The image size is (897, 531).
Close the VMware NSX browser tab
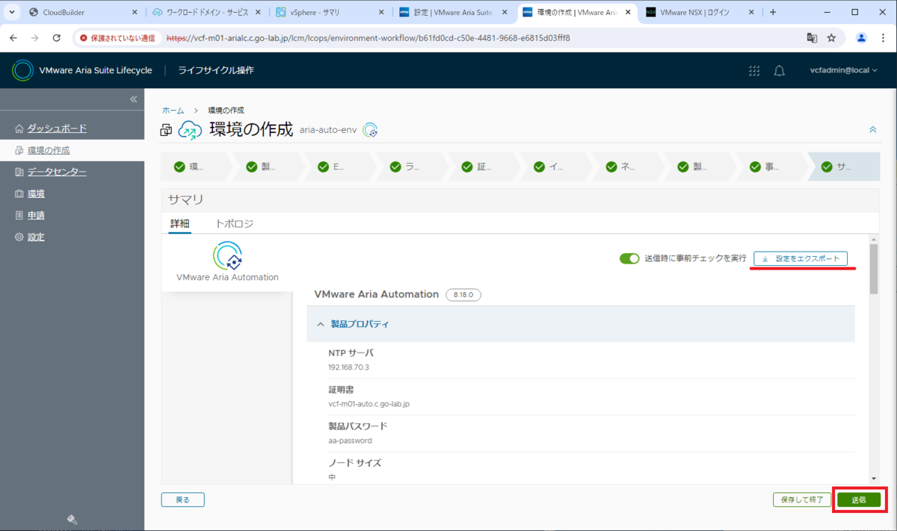coord(750,12)
